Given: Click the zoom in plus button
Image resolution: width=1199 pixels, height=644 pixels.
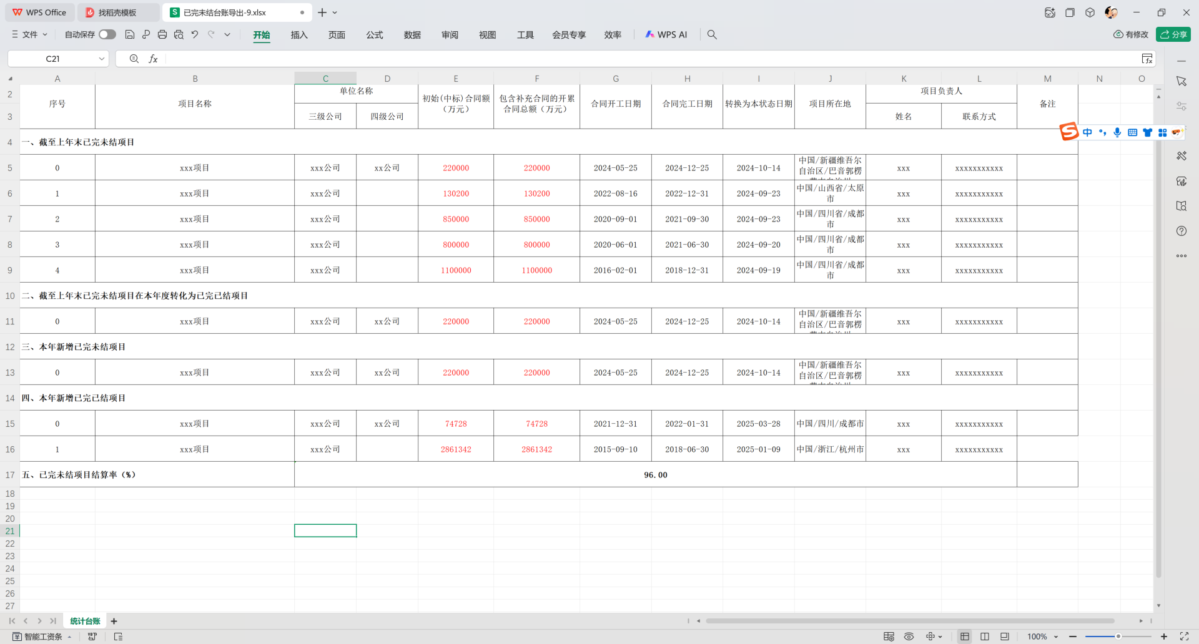Looking at the screenshot, I should pyautogui.click(x=1164, y=637).
